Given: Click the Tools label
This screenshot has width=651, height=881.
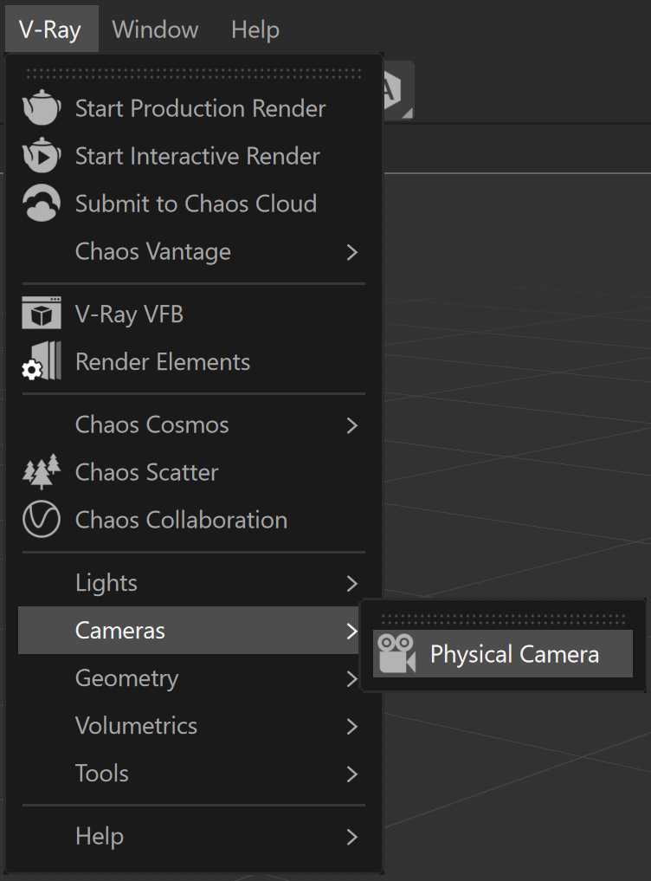Looking at the screenshot, I should (x=102, y=774).
